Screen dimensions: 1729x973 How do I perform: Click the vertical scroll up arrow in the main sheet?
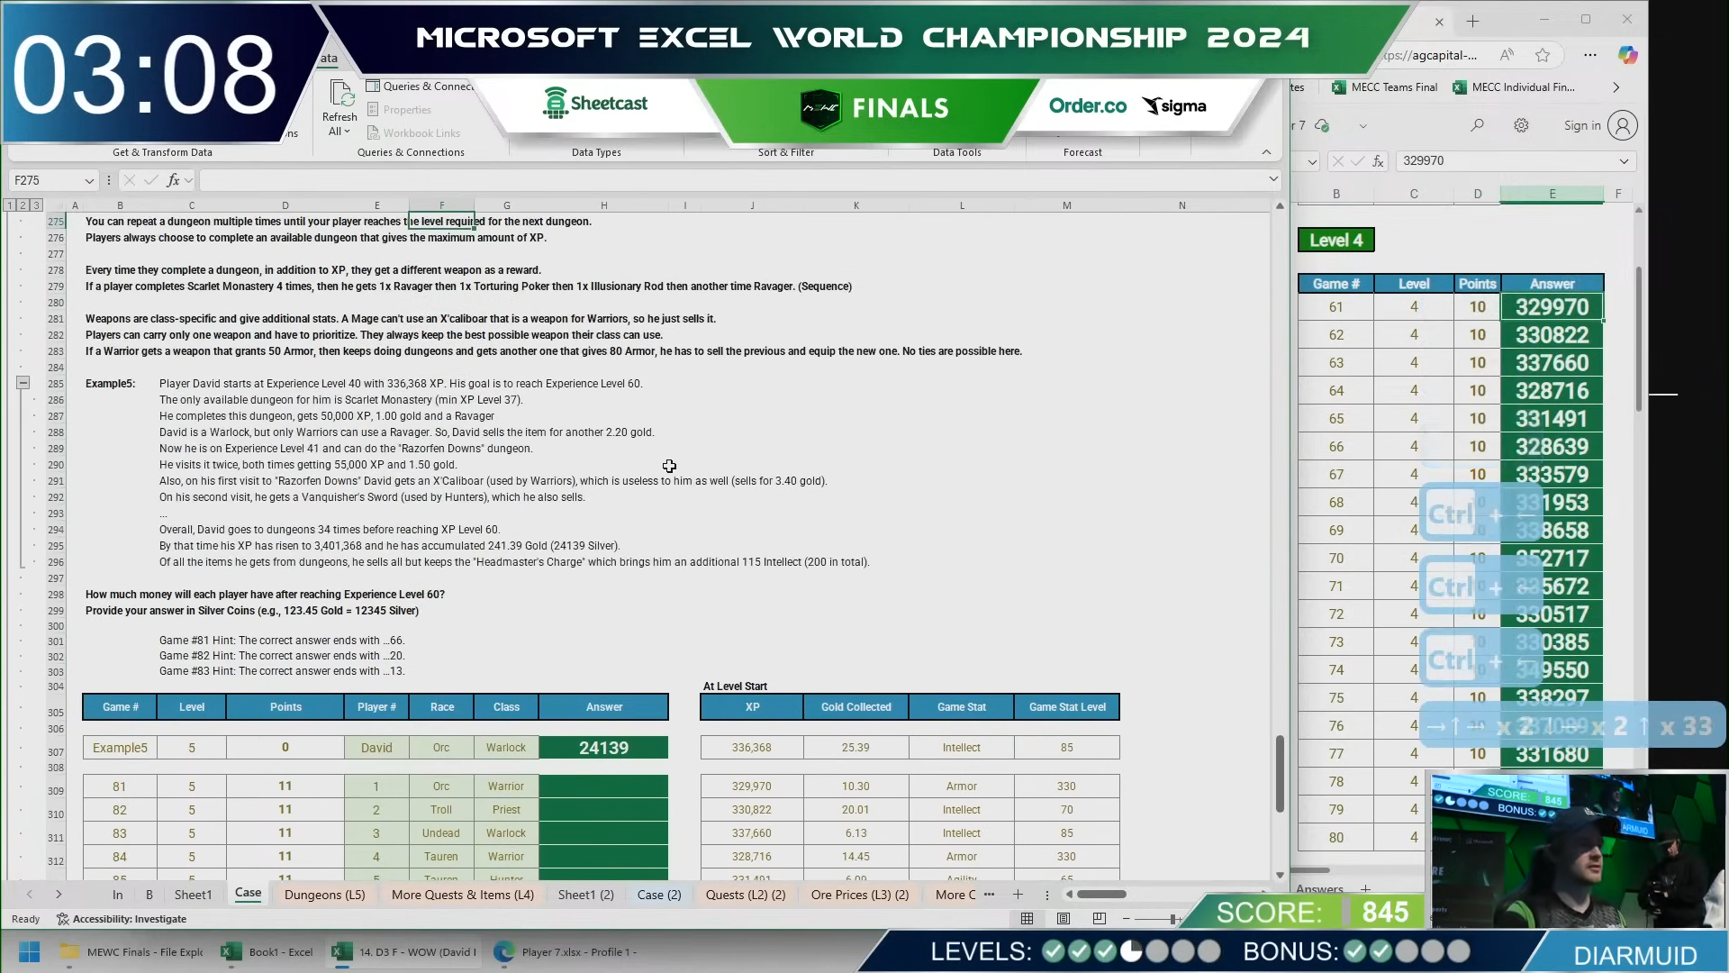pyautogui.click(x=1280, y=206)
